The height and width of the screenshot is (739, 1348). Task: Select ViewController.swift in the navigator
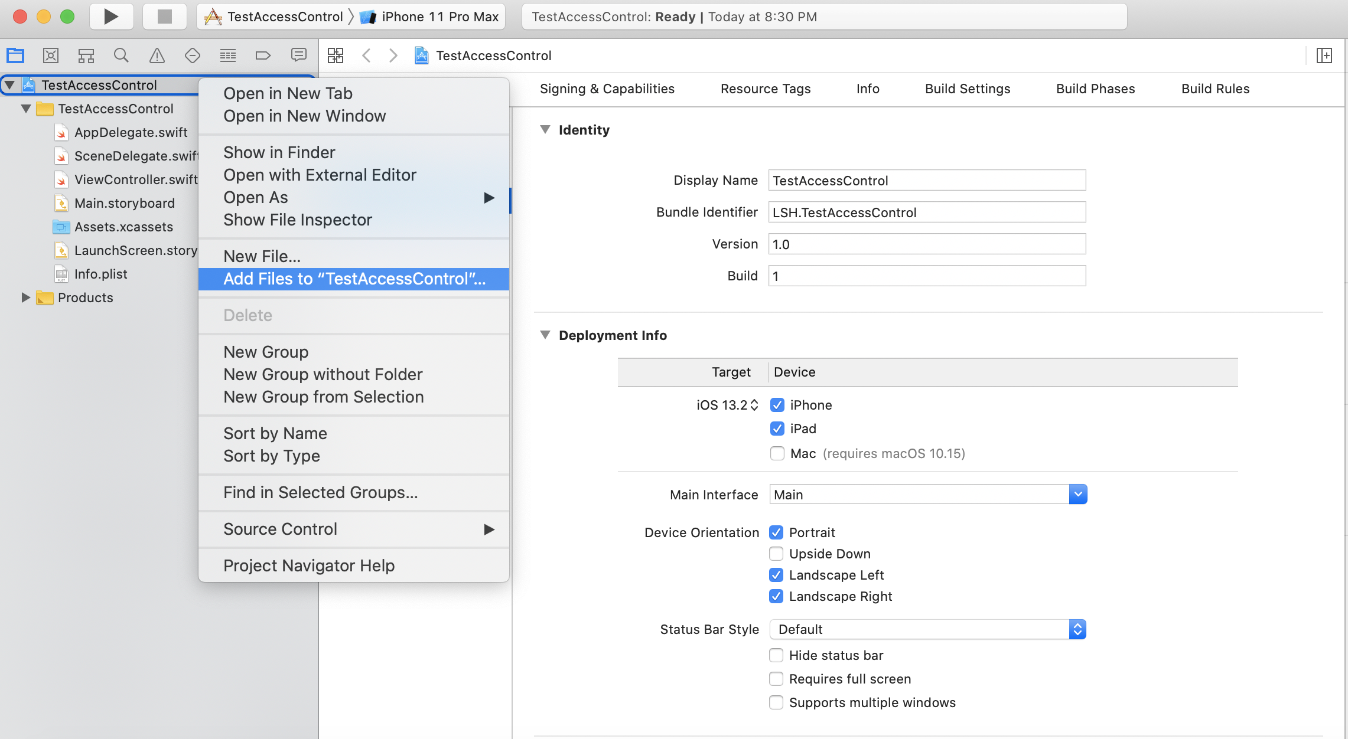136,179
